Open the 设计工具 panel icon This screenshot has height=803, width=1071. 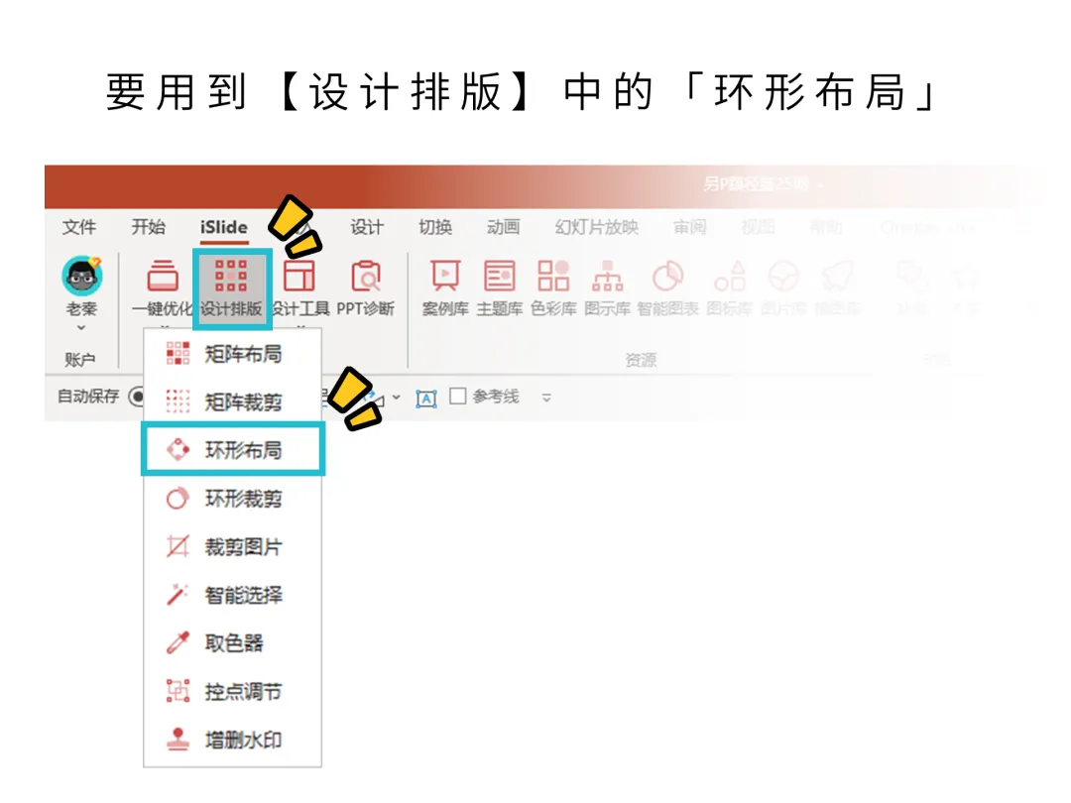click(300, 288)
